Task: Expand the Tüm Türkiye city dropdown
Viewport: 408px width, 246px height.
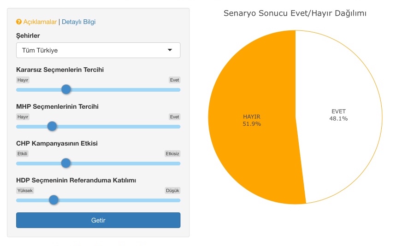Action: 98,50
